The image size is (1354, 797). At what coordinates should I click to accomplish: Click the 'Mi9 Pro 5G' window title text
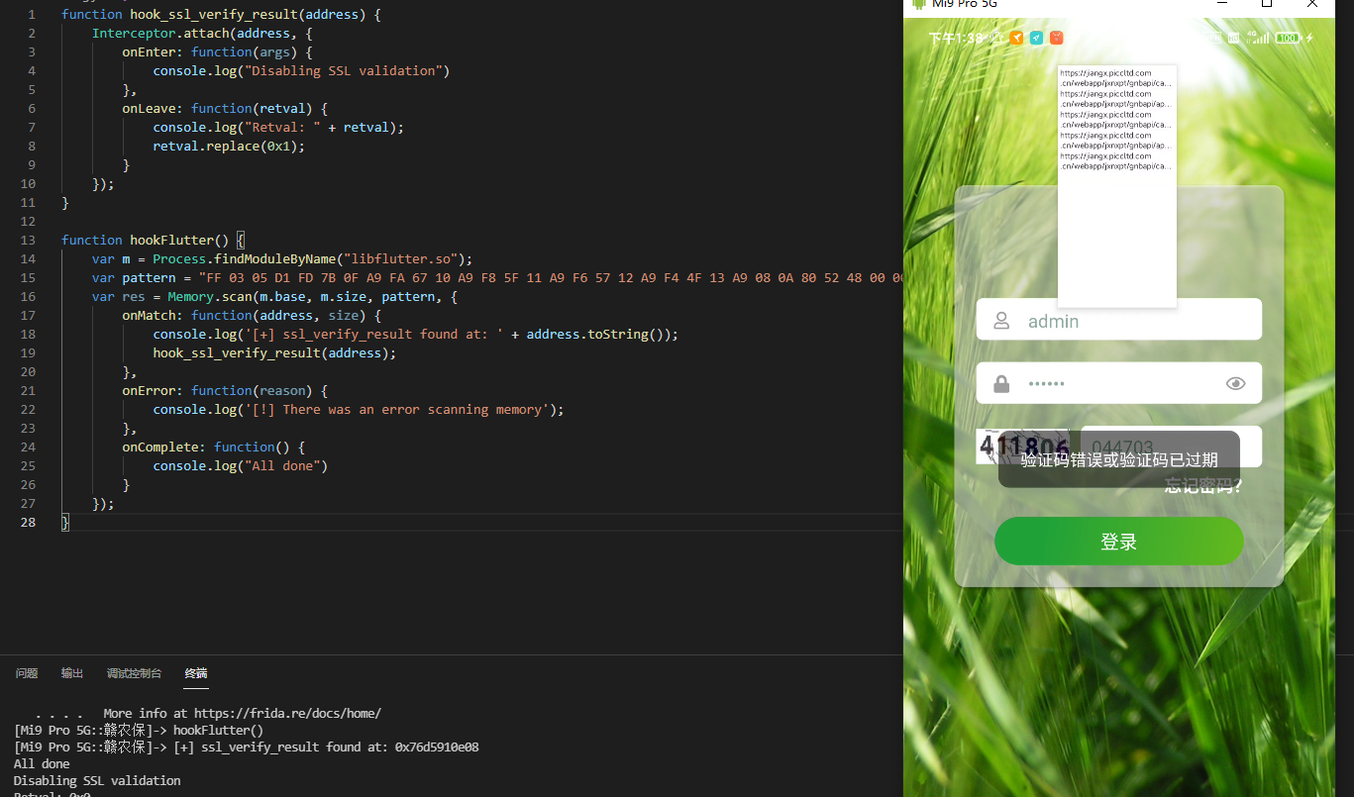tap(965, 4)
